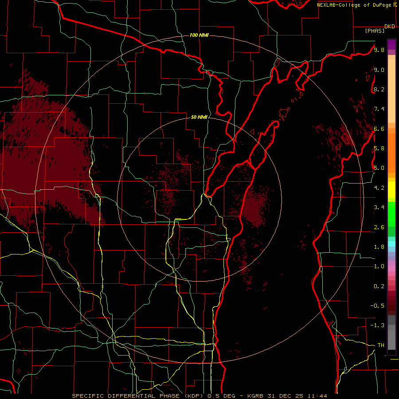Pick the peach swatch beside 8.2

(391, 91)
